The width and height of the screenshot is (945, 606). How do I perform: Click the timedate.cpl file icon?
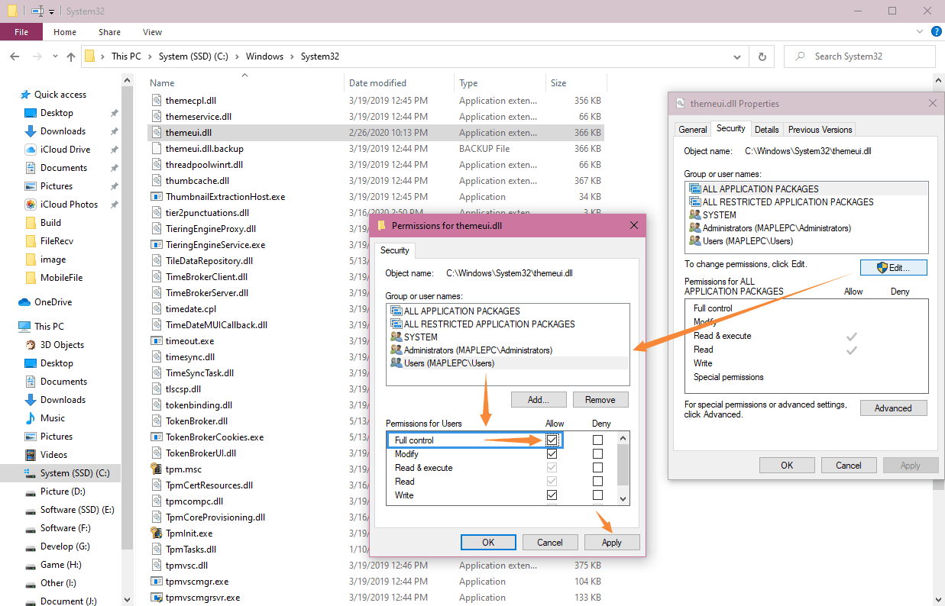click(x=156, y=309)
